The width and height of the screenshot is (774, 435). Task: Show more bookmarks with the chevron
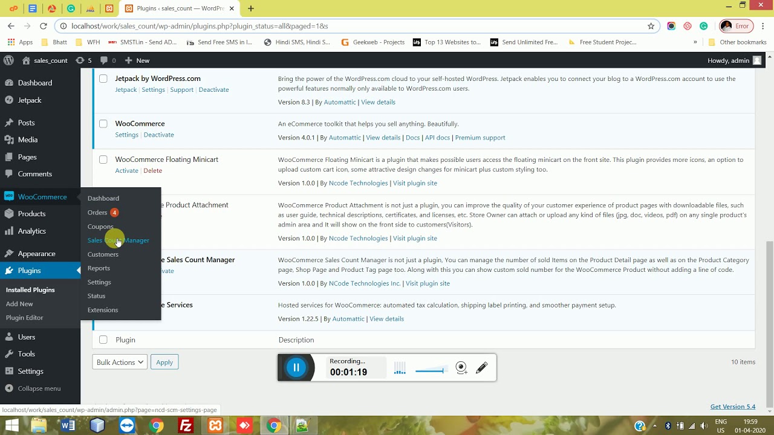pos(695,42)
